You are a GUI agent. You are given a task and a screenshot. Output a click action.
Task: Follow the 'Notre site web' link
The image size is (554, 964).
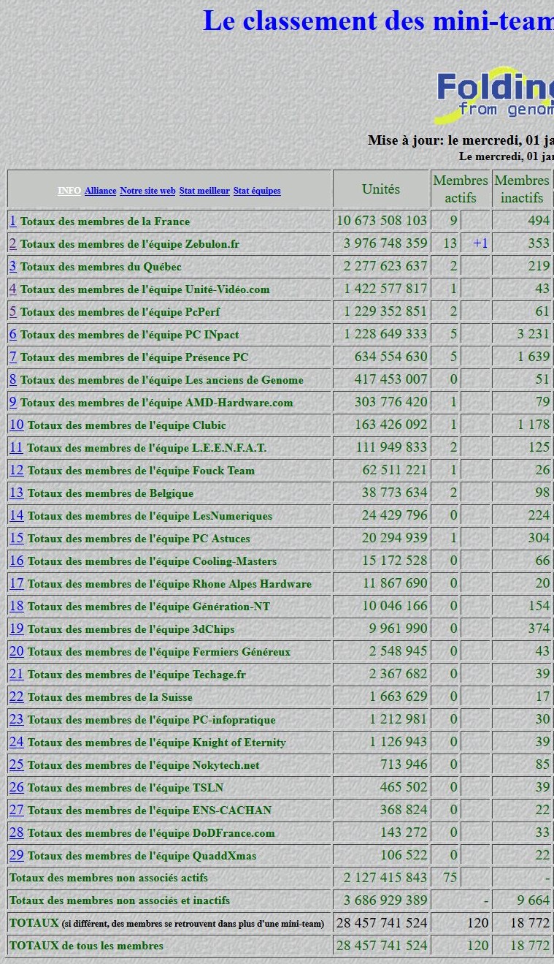[147, 191]
